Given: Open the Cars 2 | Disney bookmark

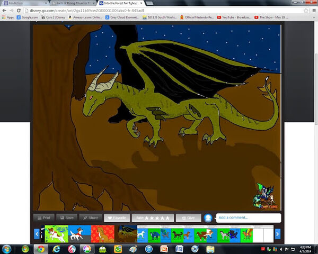Looking at the screenshot, I should [x=53, y=17].
